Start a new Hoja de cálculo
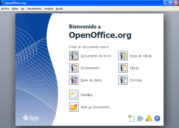This screenshot has height=128, width=179. click(123, 56)
